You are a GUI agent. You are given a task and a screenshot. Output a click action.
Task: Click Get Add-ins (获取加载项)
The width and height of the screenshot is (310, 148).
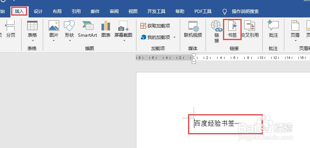[155, 26]
